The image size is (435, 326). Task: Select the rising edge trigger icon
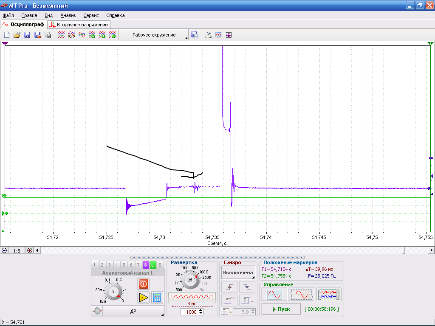pyautogui.click(x=229, y=287)
